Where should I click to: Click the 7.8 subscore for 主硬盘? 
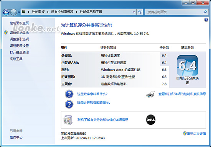click(x=164, y=84)
